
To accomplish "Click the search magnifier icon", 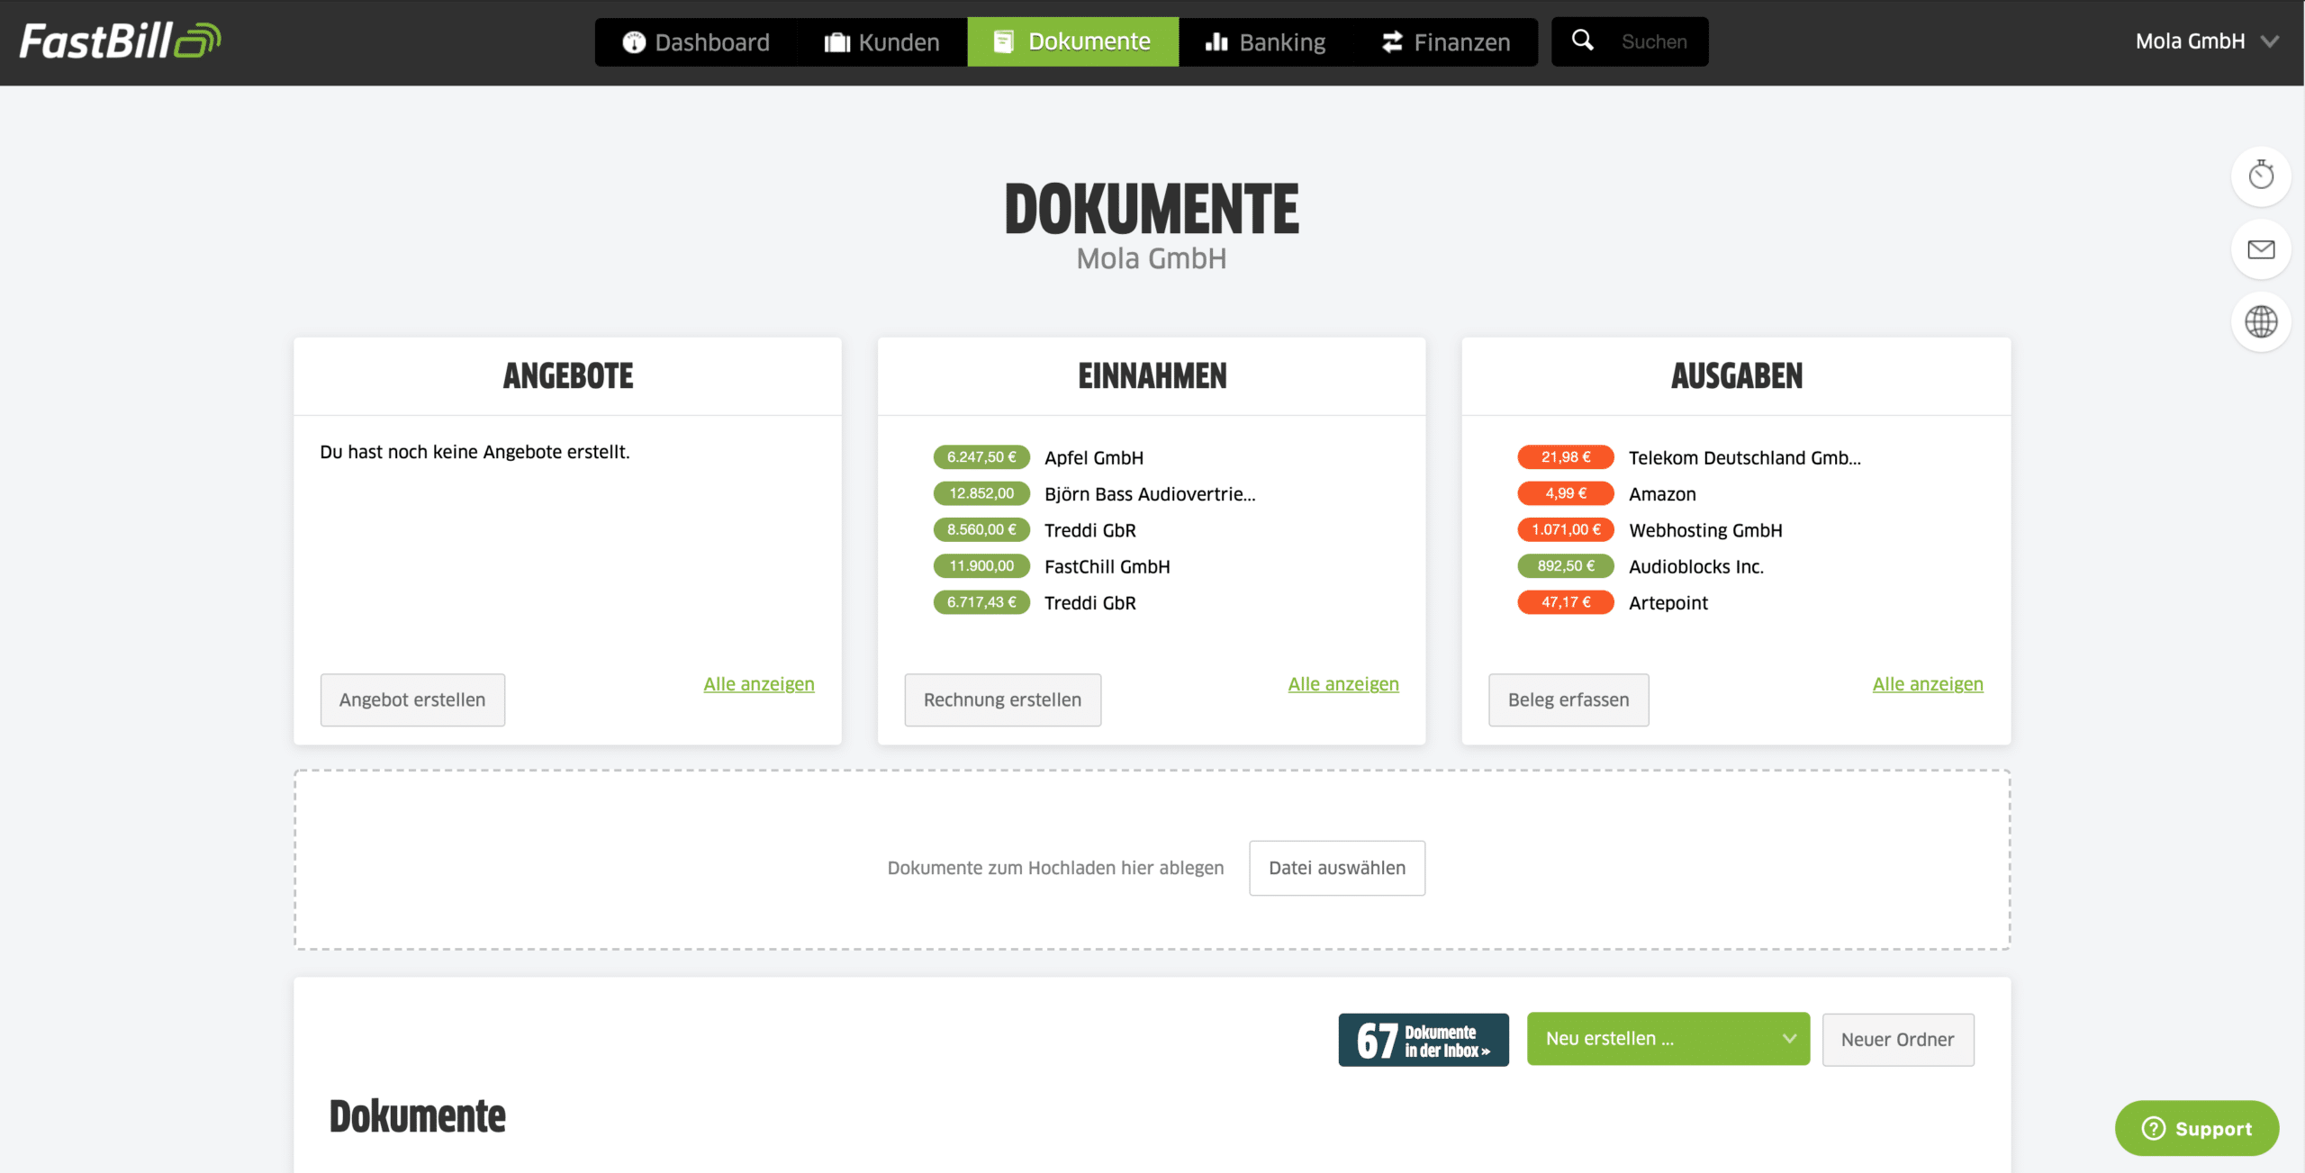I will (x=1582, y=41).
